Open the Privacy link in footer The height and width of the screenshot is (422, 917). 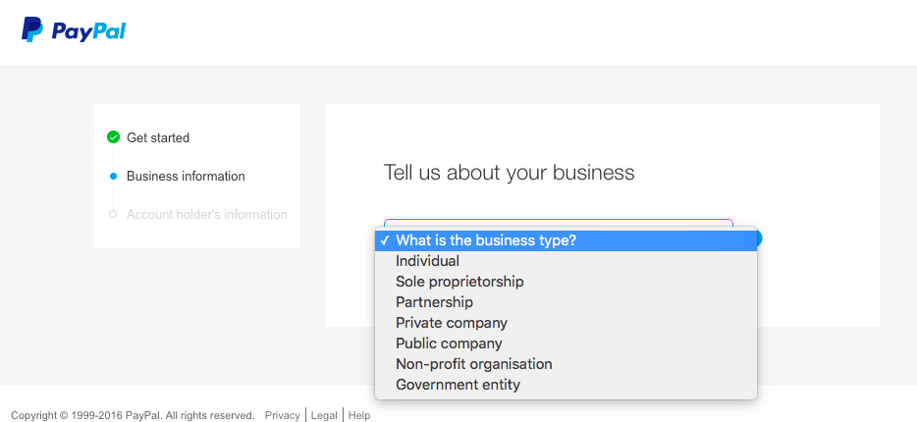283,415
